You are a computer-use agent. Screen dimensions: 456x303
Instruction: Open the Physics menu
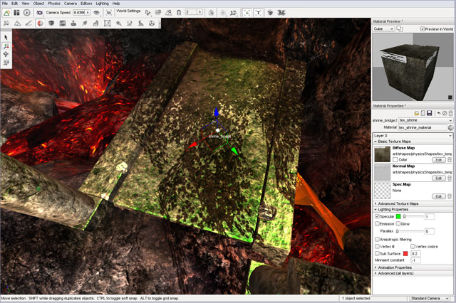(54, 4)
